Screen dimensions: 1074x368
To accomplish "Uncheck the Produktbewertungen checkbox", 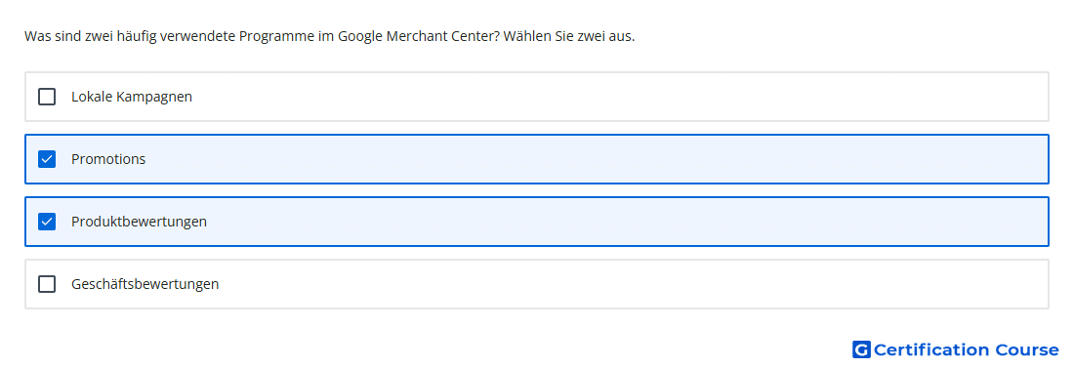I will pos(47,222).
